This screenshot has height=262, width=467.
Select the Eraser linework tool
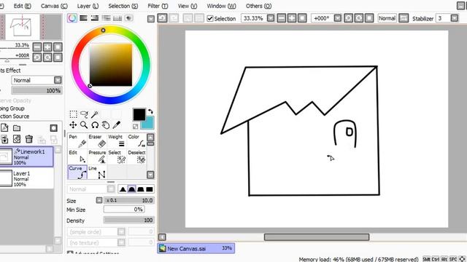coord(97,140)
